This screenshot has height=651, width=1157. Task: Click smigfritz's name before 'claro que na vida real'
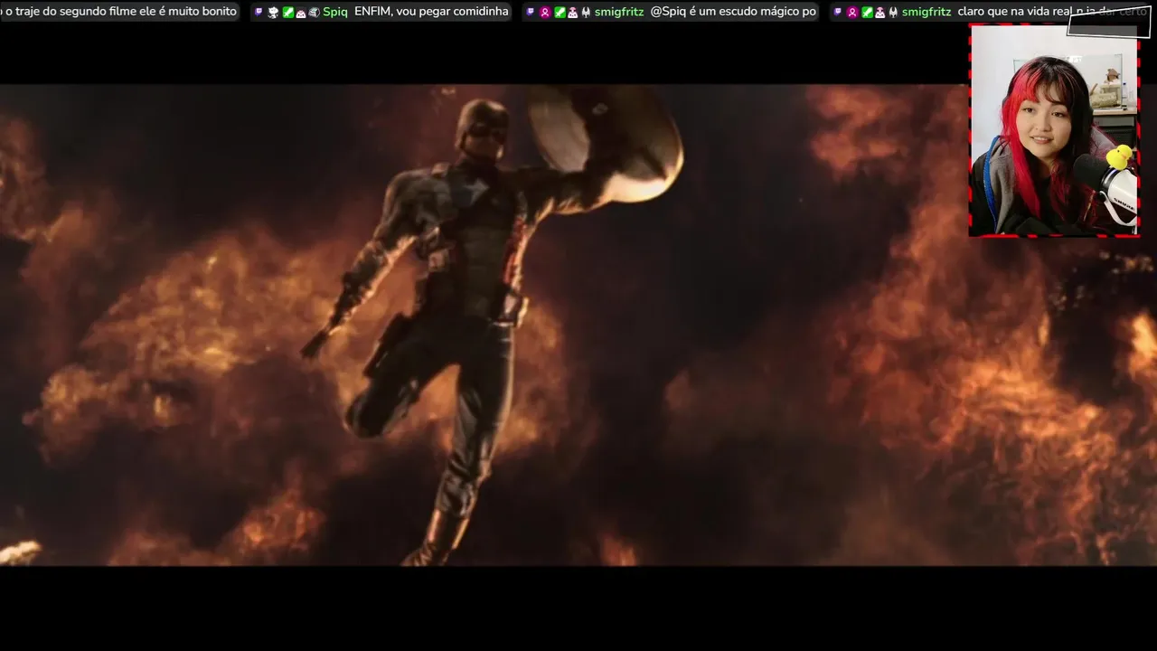[x=927, y=12]
